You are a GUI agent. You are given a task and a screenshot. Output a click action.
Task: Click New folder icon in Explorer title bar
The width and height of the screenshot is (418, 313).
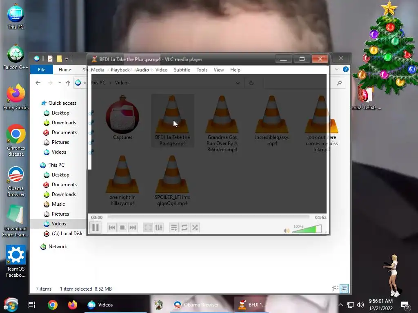tap(59, 59)
